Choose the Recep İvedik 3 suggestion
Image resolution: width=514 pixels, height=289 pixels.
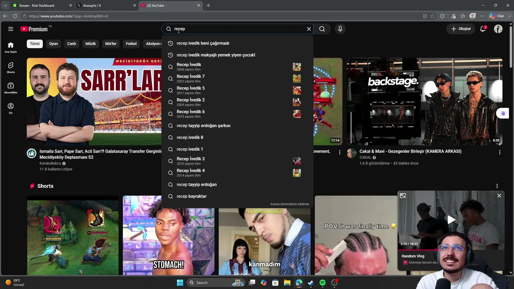click(237, 161)
